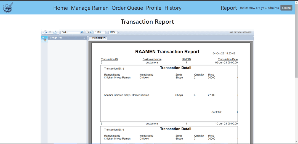Viewport: 298px width, 144px height.
Task: Click the Group Tree panel header
Action: (67, 38)
